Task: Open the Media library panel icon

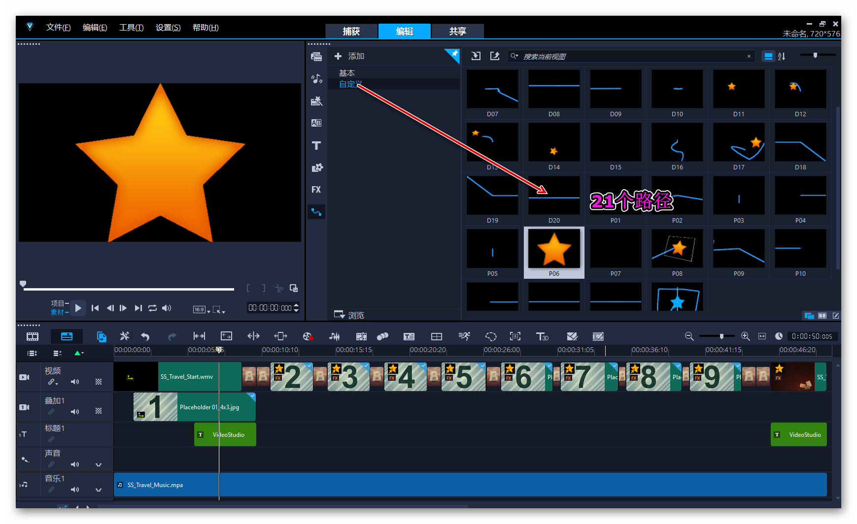Action: tap(316, 57)
